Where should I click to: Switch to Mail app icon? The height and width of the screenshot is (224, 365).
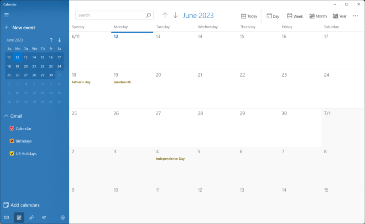click(x=6, y=218)
